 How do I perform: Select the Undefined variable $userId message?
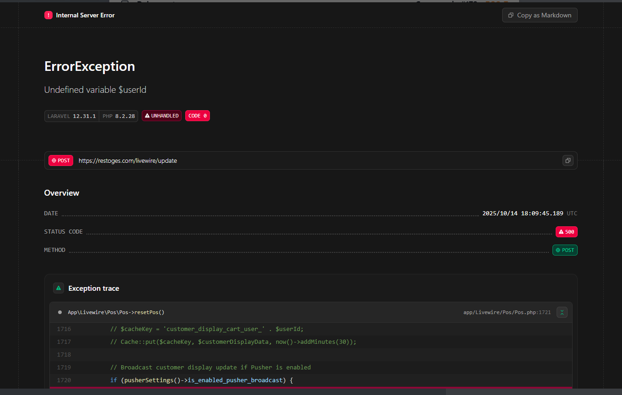pos(95,90)
